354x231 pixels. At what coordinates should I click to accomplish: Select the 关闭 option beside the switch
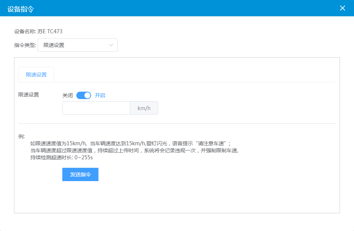[67, 95]
